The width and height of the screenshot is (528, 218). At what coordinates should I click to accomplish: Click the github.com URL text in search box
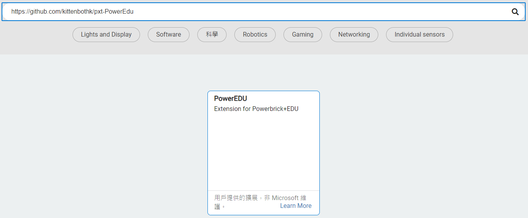click(x=72, y=12)
